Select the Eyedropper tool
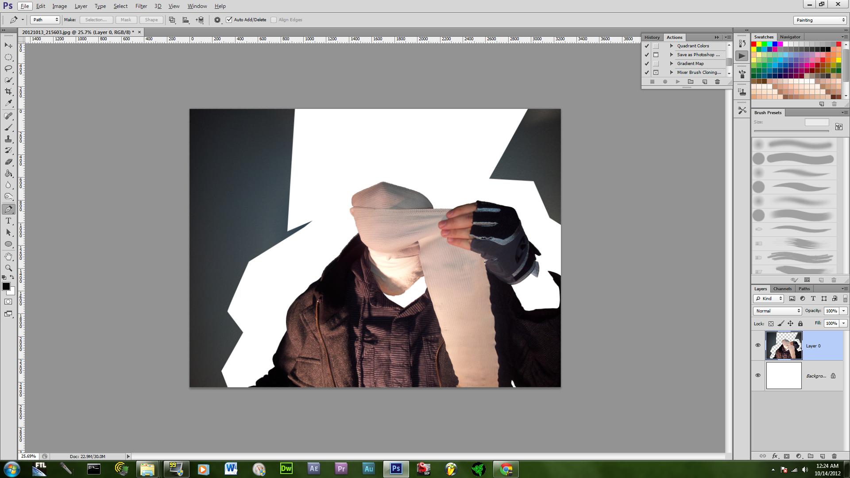The height and width of the screenshot is (478, 850). [x=8, y=103]
